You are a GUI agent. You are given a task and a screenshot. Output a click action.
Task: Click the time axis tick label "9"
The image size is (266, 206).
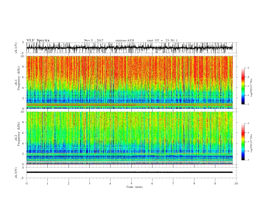pos(215,183)
